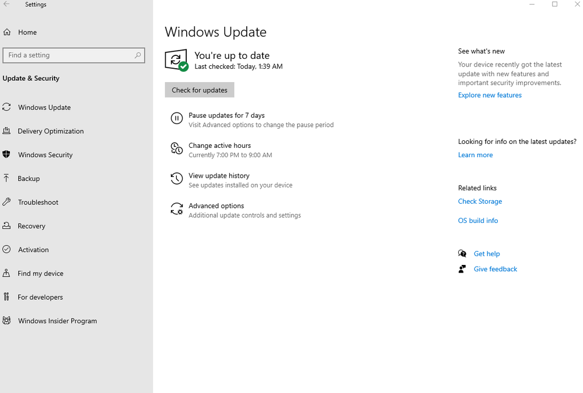Open the Activation page
Screen dimensions: 583x393
tap(33, 250)
